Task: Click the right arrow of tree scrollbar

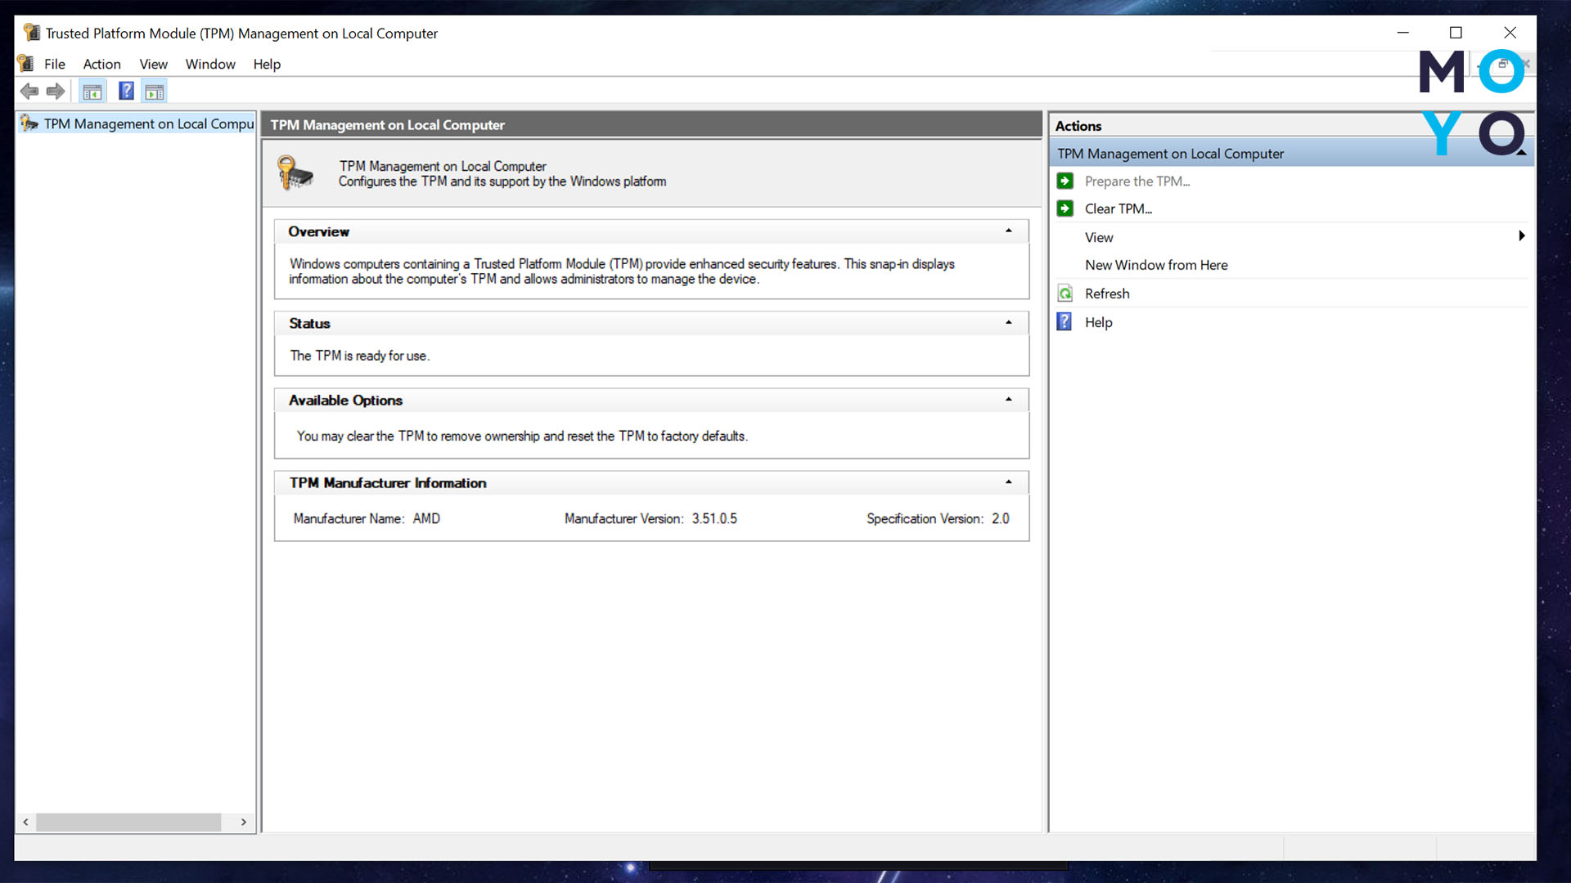Action: [x=243, y=822]
